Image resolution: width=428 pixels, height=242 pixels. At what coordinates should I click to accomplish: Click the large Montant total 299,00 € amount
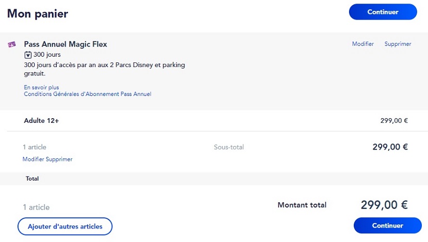384,205
